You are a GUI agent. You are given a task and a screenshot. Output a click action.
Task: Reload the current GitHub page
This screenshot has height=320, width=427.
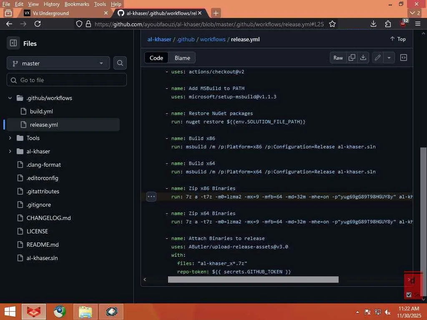[x=38, y=24]
